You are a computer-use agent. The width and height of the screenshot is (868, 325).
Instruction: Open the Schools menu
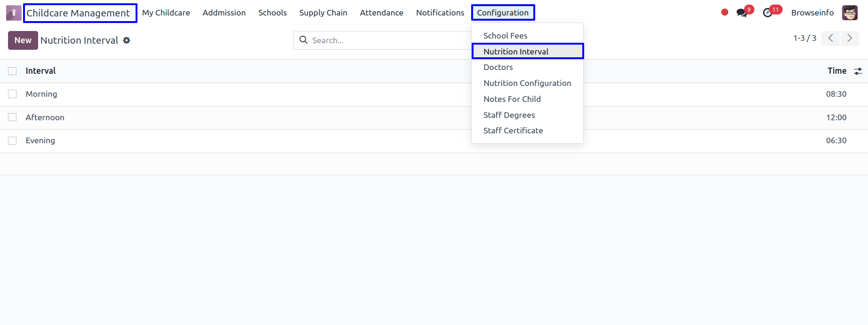pyautogui.click(x=273, y=13)
